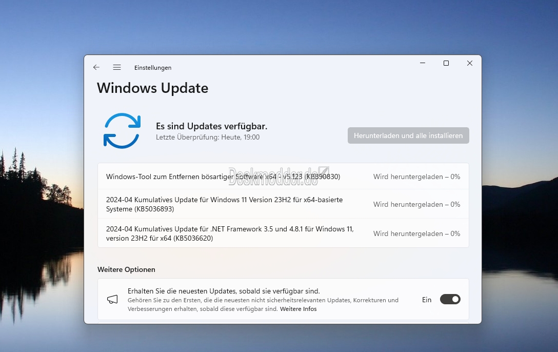Click 'Letzte Überprüfung: Heute, 19:00' text
This screenshot has height=352, width=558.
208,138
